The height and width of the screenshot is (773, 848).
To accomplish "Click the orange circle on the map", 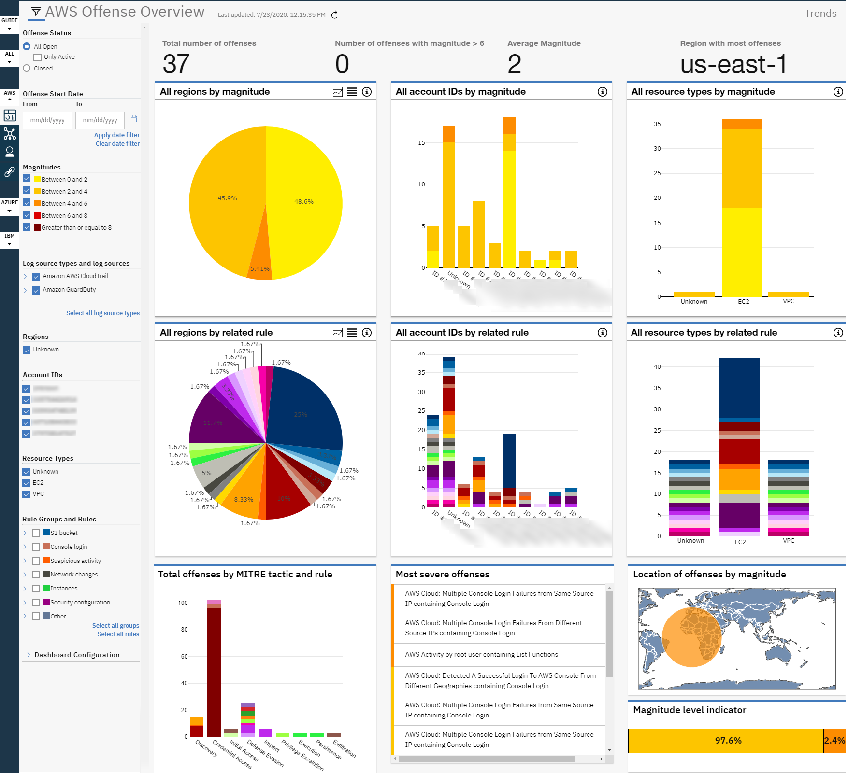I will coord(691,637).
